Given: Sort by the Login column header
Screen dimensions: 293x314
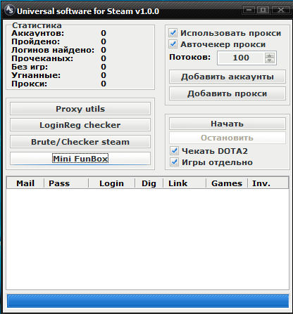Looking at the screenshot, I should (x=111, y=183).
